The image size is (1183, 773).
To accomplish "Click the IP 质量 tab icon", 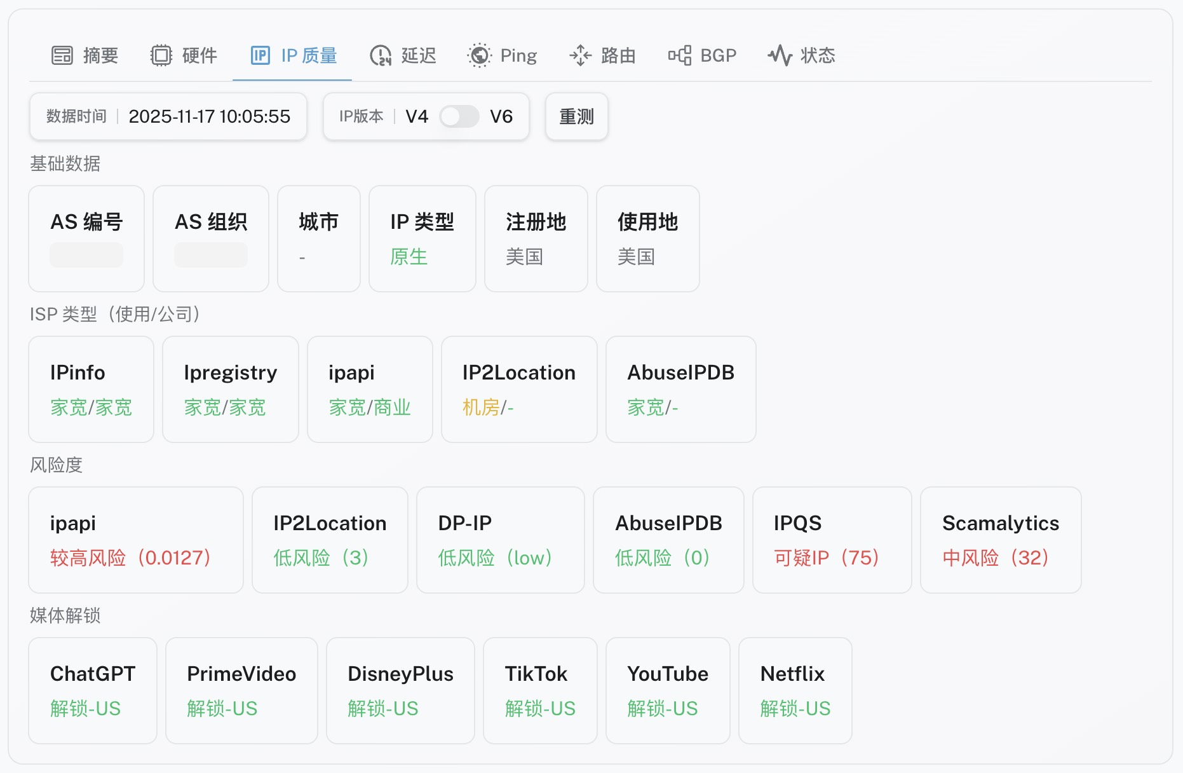I will 260,56.
